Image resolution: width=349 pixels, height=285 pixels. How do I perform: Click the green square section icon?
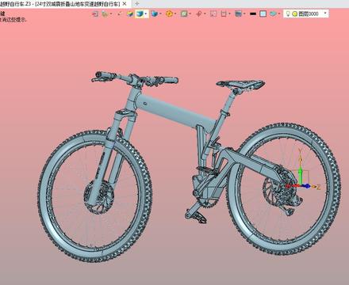184,13
